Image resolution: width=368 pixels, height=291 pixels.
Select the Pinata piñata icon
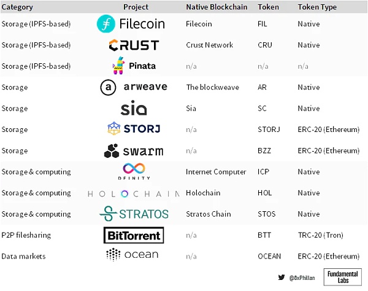[119, 65]
